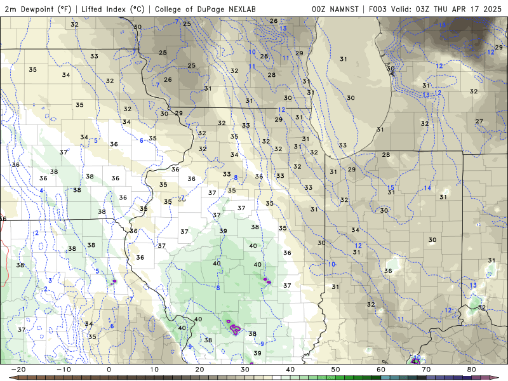
Task: Click the '00Z NAMNST' model run label
Action: (x=335, y=9)
